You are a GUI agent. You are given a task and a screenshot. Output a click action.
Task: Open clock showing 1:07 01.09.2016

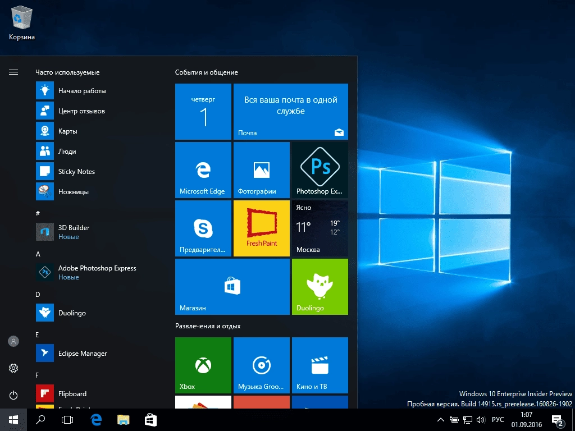527,420
